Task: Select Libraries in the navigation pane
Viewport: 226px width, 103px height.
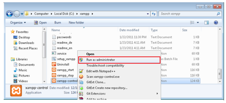Action: [x=19, y=59]
